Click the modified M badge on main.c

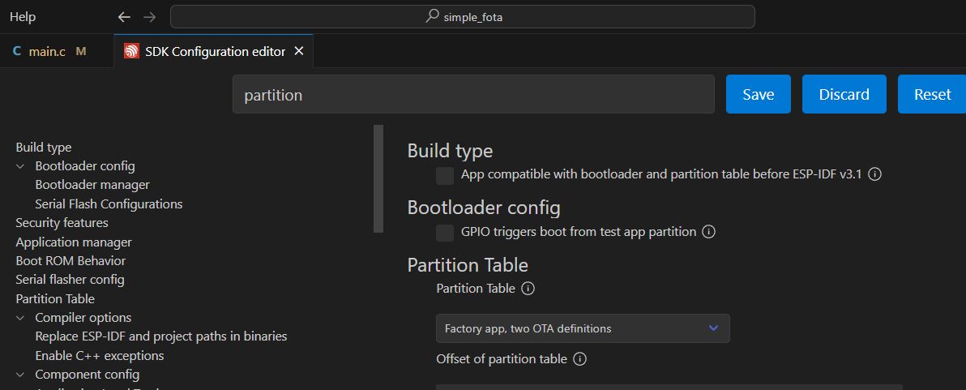[81, 52]
